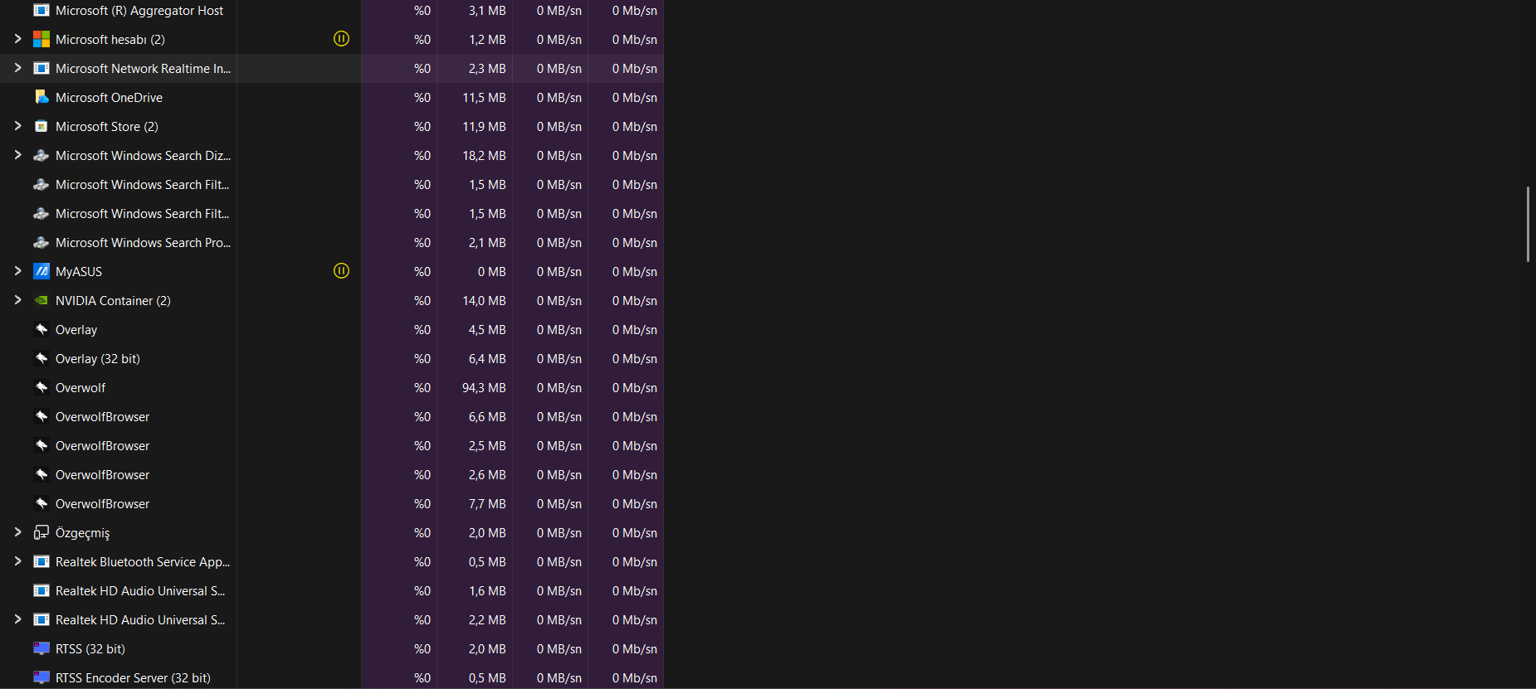Click the "6,4 MB" memory value

pyautogui.click(x=487, y=359)
